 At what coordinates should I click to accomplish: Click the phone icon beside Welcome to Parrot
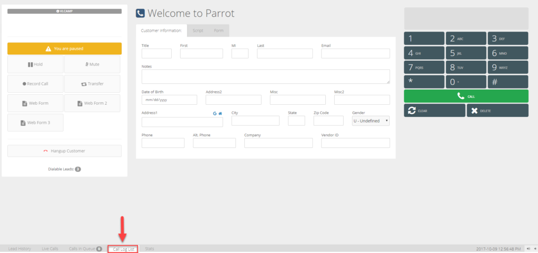(140, 13)
